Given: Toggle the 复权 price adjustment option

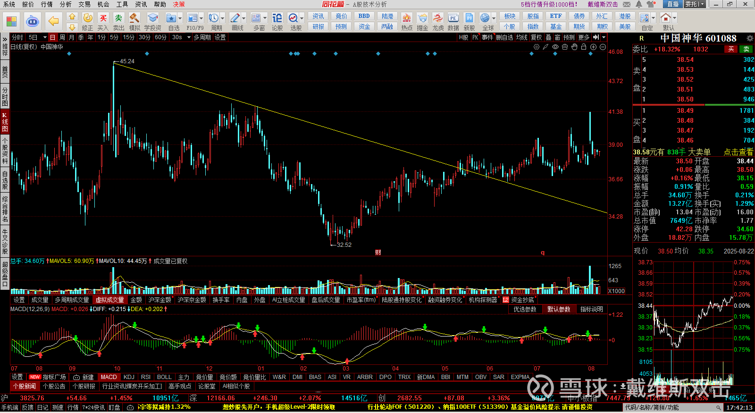Looking at the screenshot, I should pos(537,37).
